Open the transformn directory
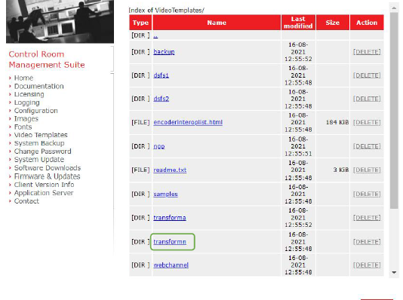 [170, 242]
